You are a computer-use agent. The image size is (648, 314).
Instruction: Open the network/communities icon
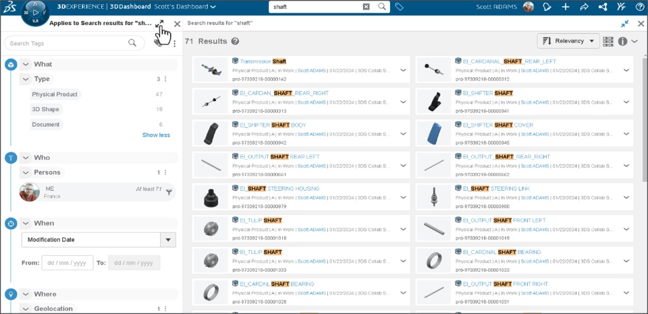603,7
